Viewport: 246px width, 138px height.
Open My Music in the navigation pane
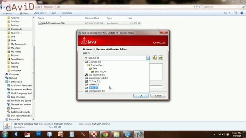click(x=15, y=48)
